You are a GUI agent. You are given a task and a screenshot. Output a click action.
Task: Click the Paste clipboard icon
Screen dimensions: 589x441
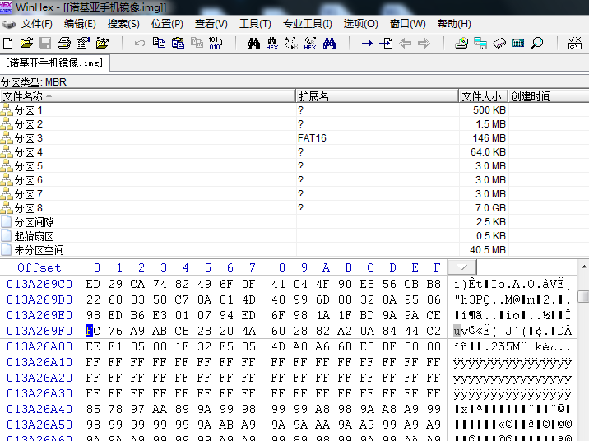178,44
